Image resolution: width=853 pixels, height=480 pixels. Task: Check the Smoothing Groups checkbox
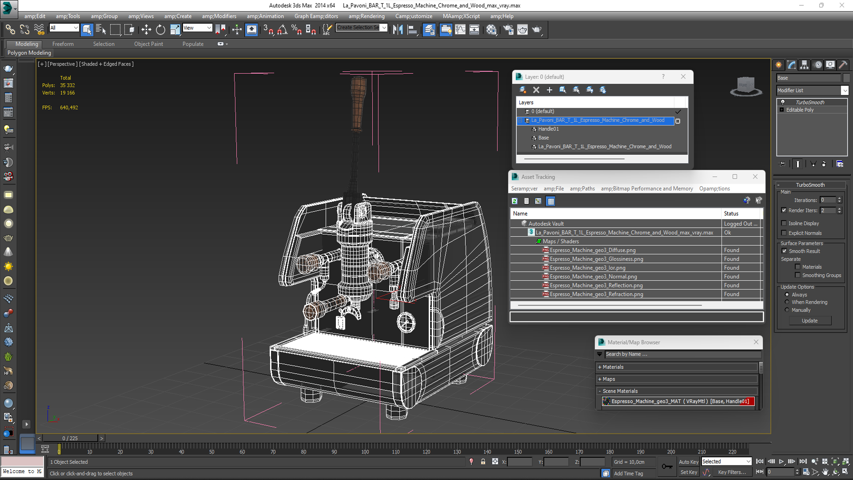pos(797,276)
